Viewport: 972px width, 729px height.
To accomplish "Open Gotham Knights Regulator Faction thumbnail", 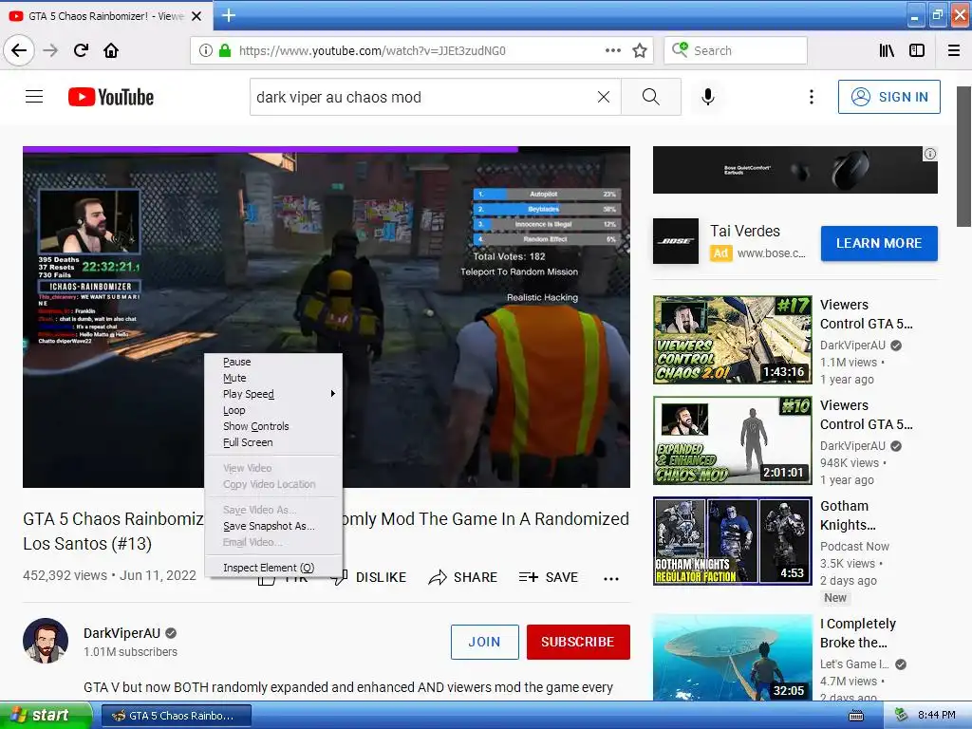I will click(x=733, y=541).
